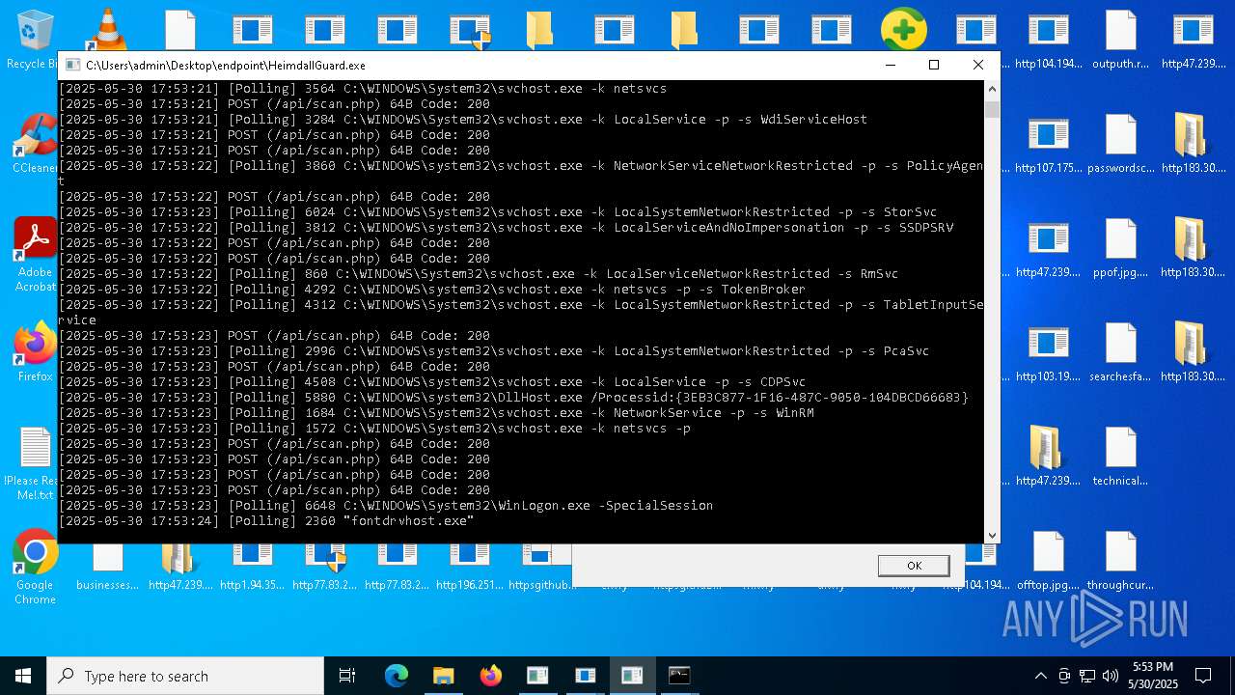Open the notification center icon
Image resolution: width=1235 pixels, height=695 pixels.
point(1203,676)
